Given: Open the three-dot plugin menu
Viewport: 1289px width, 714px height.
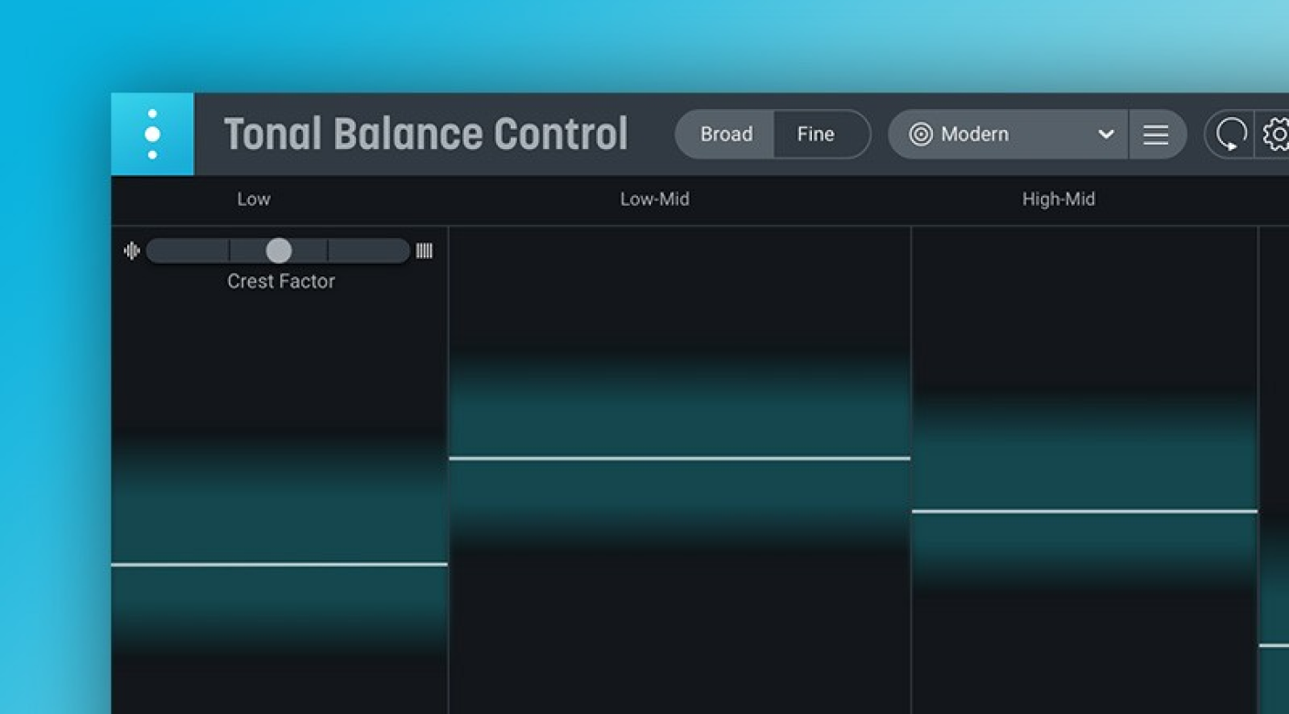Looking at the screenshot, I should pyautogui.click(x=152, y=134).
